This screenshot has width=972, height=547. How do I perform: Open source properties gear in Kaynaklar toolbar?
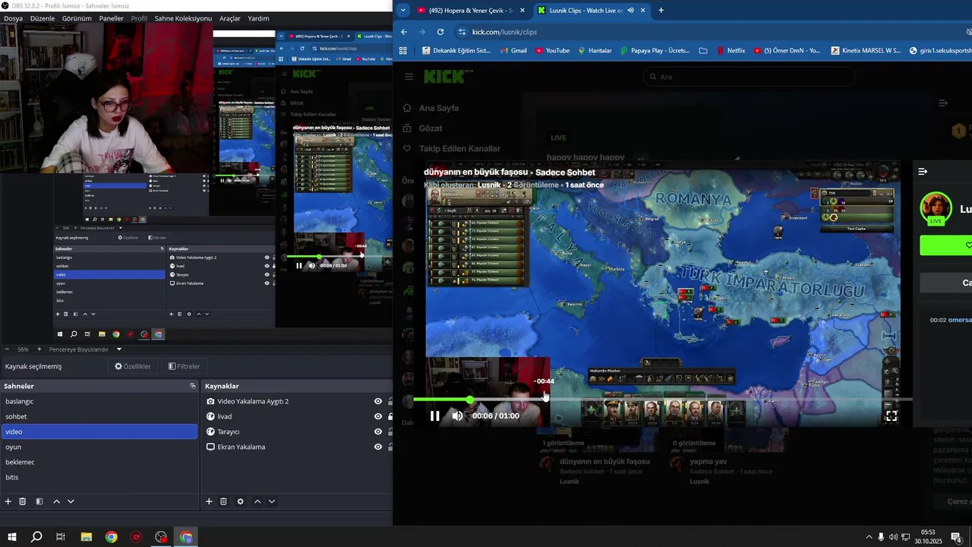tap(241, 501)
